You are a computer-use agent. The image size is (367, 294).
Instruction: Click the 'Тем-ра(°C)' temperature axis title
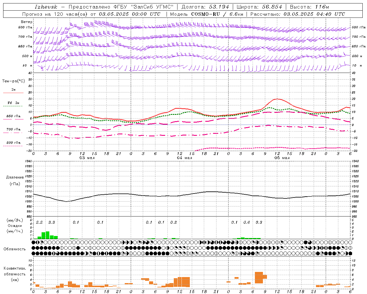coord(13,81)
